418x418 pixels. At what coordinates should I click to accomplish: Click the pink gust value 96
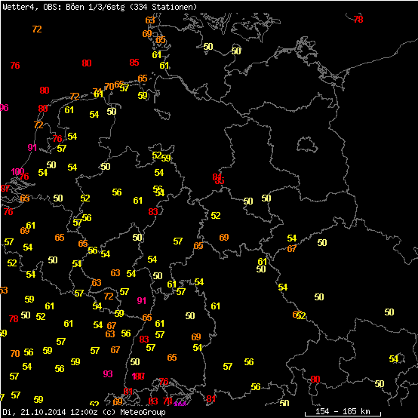coord(5,108)
